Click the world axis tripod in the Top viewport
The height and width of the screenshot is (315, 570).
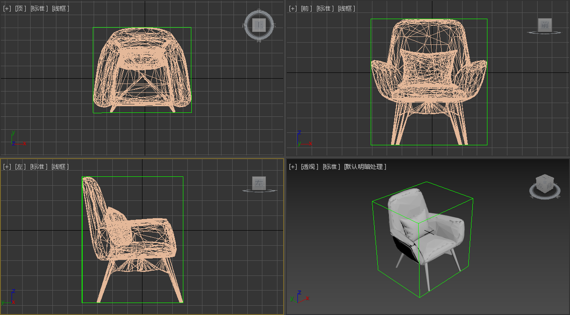[16, 139]
